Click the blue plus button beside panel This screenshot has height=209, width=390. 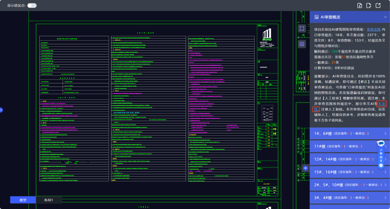[x=305, y=168]
